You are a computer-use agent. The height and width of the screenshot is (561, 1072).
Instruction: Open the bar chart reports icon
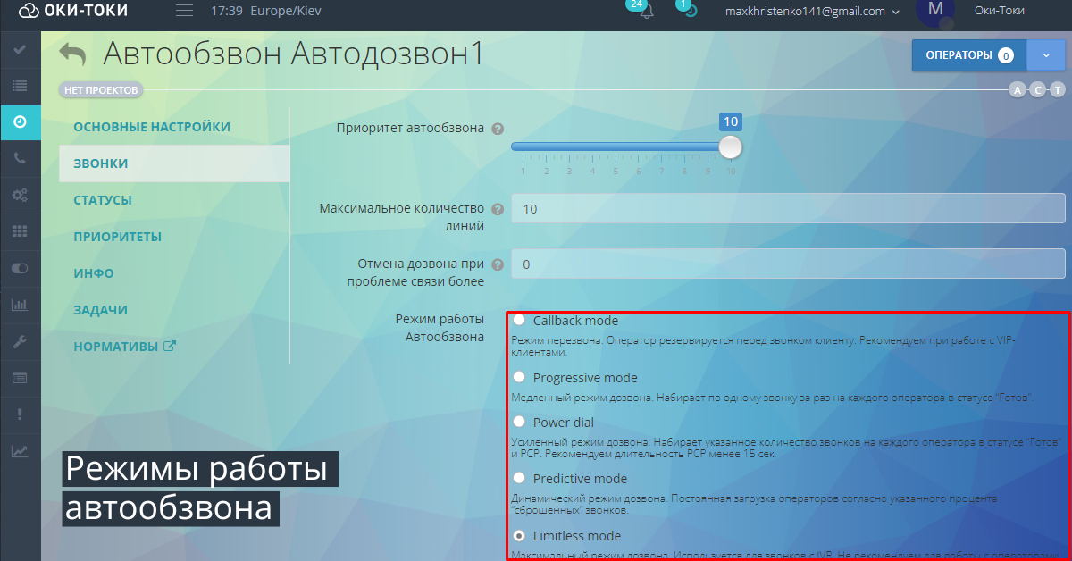[x=20, y=305]
